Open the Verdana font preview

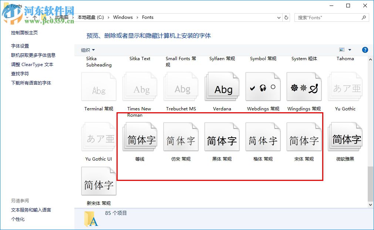coord(222,86)
